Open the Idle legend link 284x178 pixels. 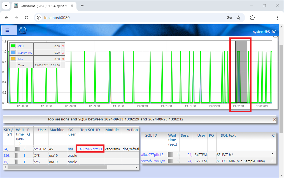coord(20,59)
